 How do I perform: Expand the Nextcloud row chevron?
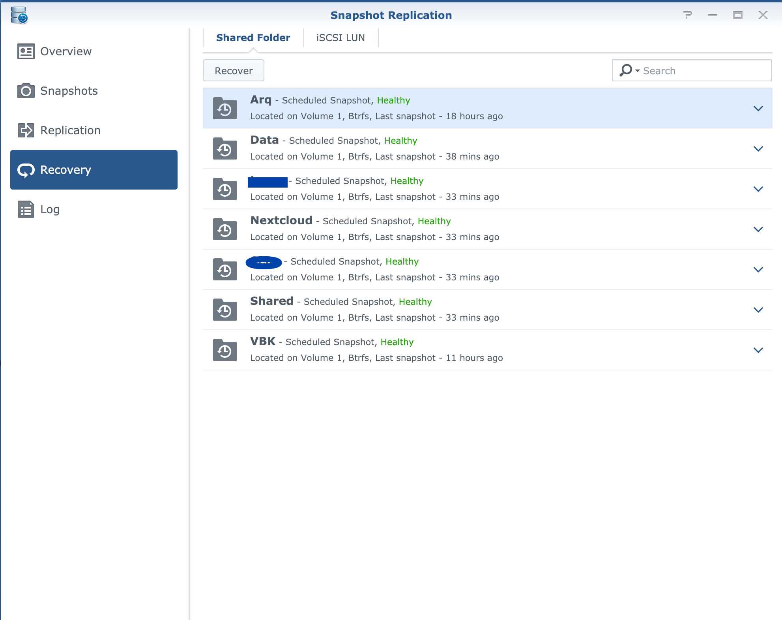click(x=758, y=229)
